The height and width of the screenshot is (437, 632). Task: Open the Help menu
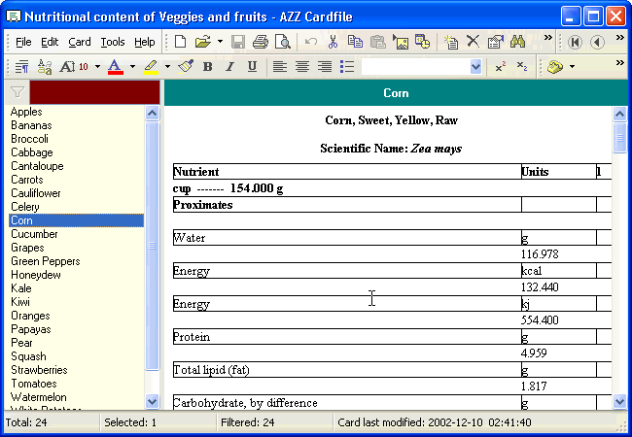[x=145, y=42]
